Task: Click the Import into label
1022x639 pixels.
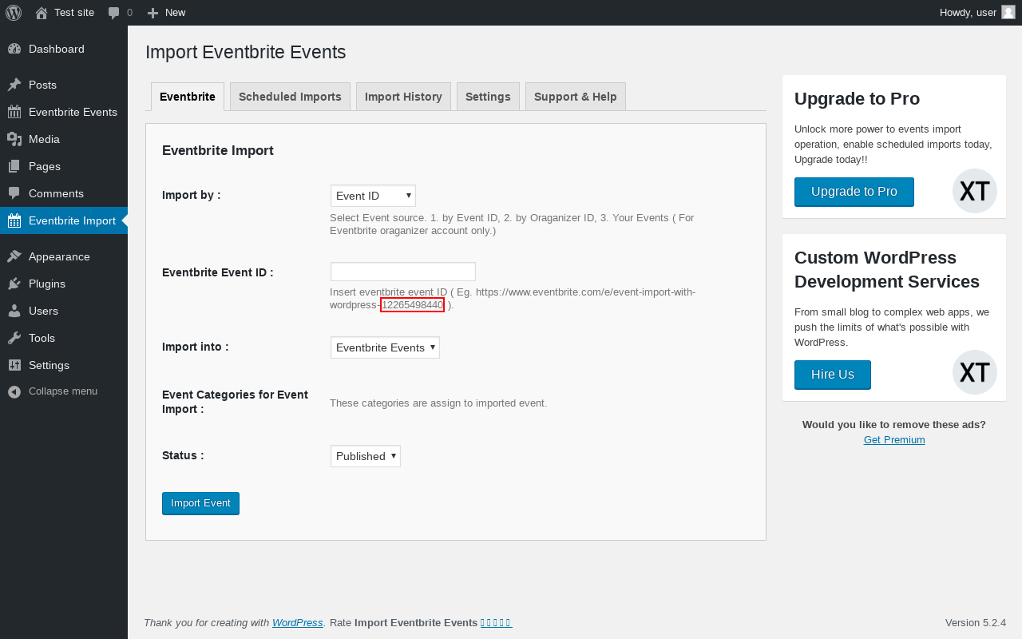Action: tap(196, 347)
